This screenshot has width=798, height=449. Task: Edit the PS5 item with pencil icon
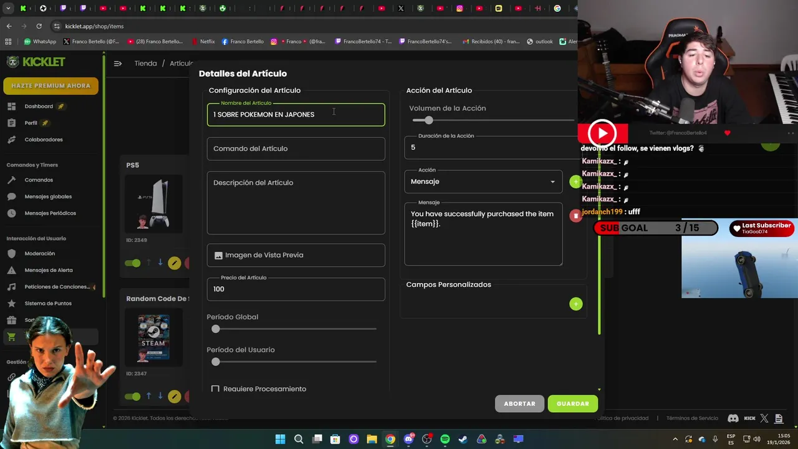click(x=175, y=263)
